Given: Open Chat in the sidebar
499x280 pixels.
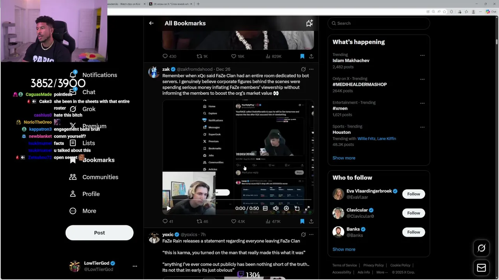Looking at the screenshot, I should pos(83,92).
